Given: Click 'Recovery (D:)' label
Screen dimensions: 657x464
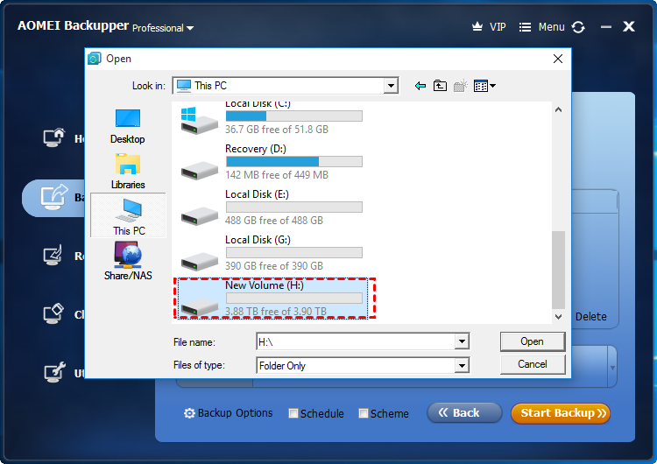Looking at the screenshot, I should [x=256, y=149].
